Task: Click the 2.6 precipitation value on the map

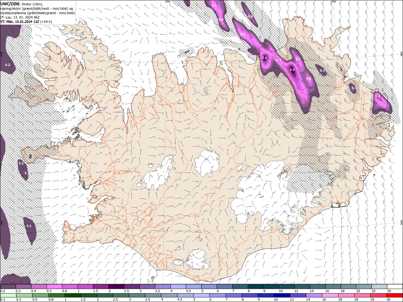Action: click(x=264, y=58)
